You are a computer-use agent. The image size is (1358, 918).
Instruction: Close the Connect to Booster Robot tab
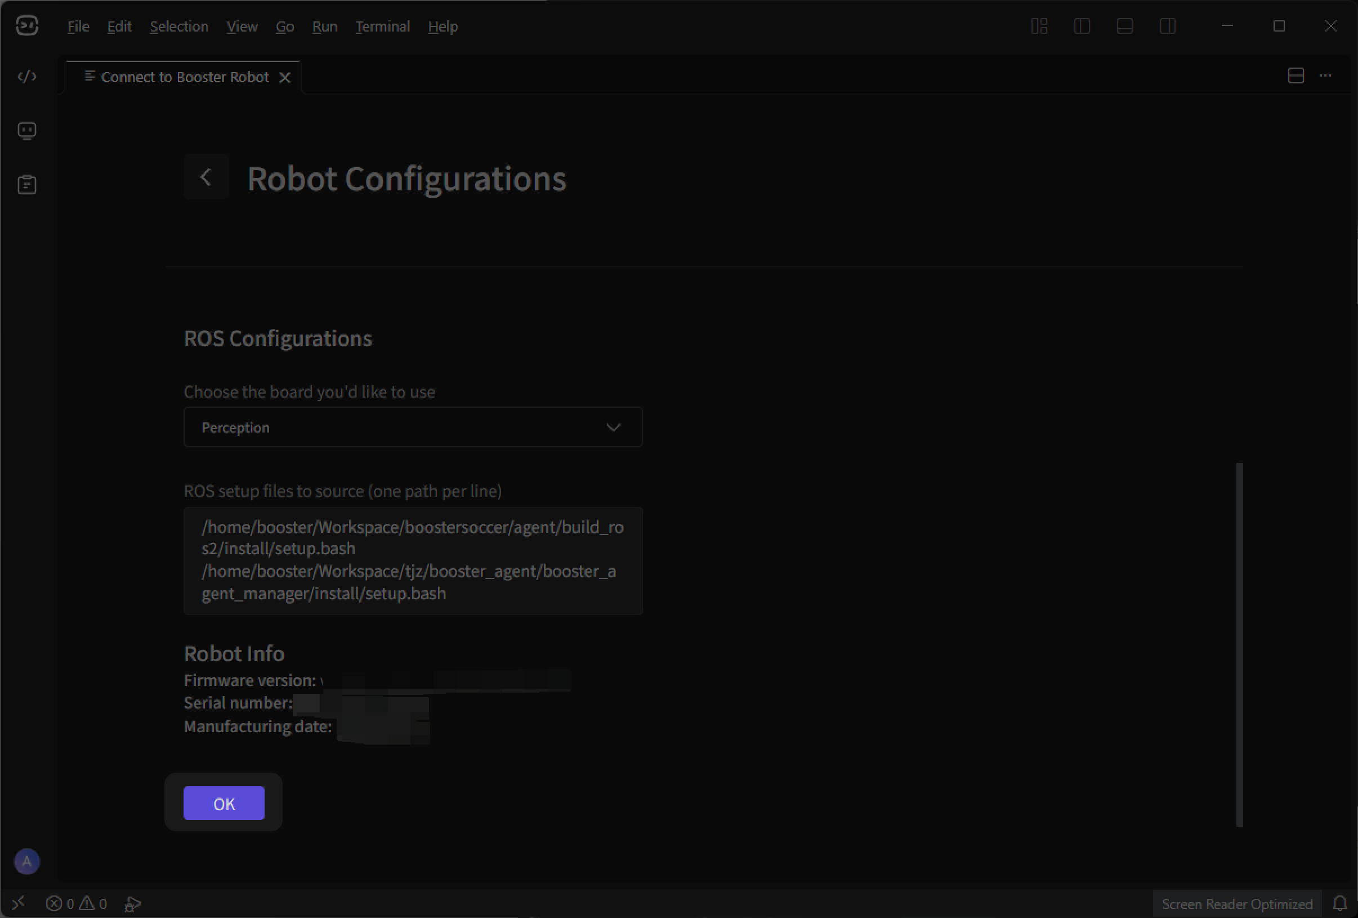[x=284, y=78]
